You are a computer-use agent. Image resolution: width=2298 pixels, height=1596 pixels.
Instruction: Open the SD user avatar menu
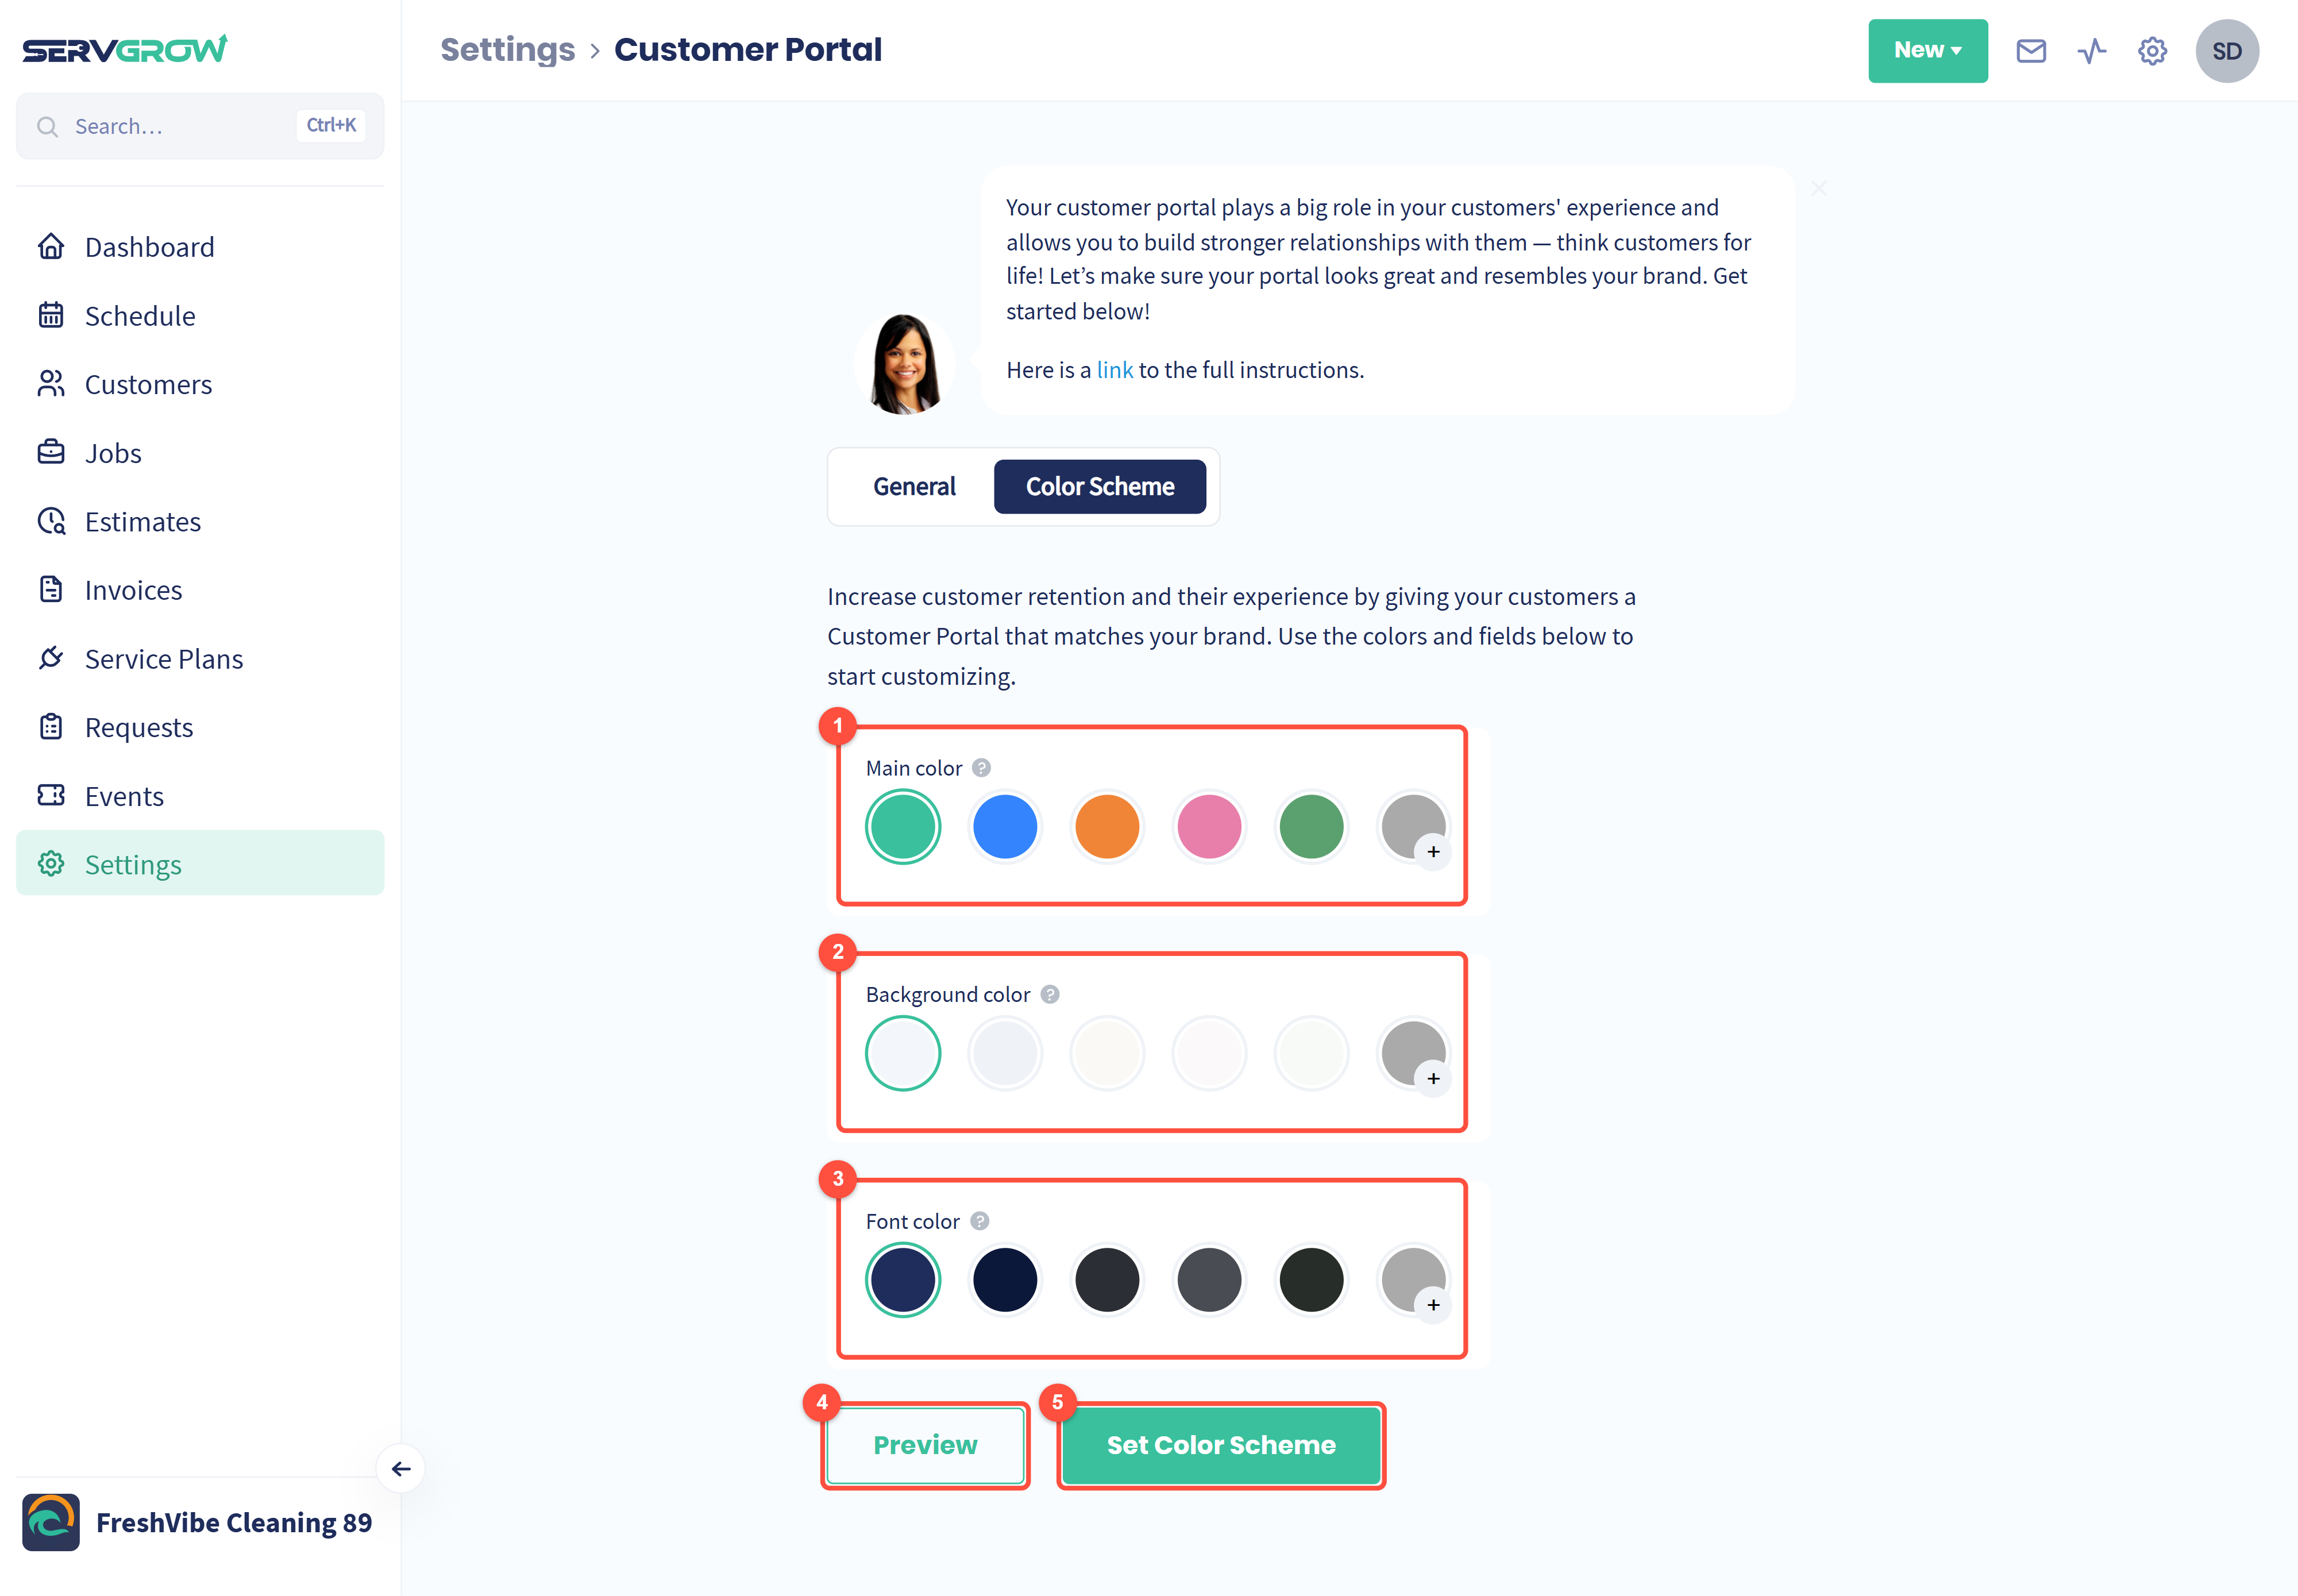coord(2226,51)
